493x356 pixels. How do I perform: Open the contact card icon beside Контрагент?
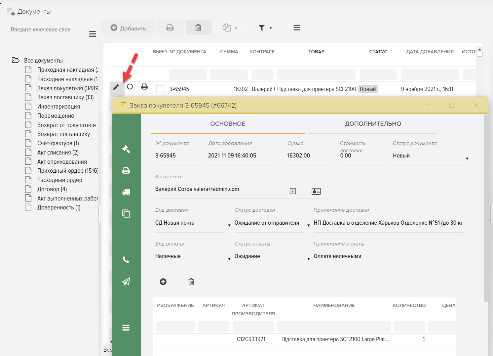316,191
